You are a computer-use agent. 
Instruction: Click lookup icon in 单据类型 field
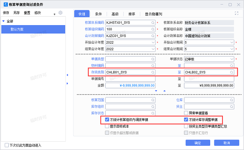coord(153,59)
